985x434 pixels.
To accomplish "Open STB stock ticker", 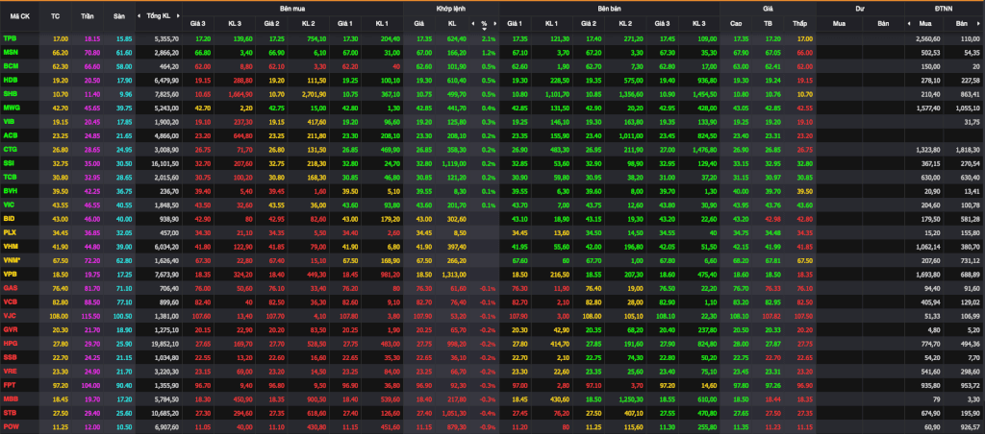I will 10,411.
